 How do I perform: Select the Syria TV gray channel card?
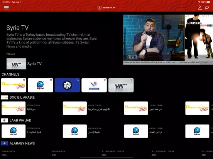click(x=121, y=85)
